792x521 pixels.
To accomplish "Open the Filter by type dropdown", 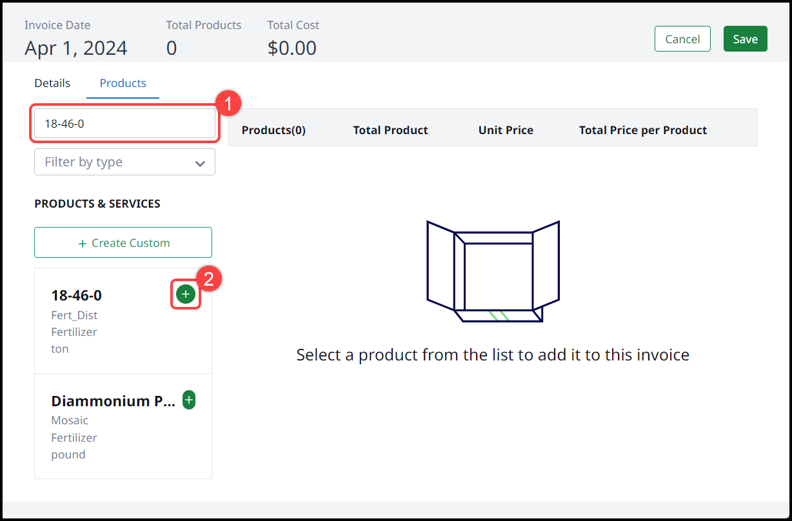I will [x=124, y=162].
